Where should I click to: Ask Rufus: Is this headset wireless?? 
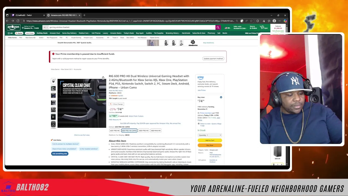click(89, 149)
